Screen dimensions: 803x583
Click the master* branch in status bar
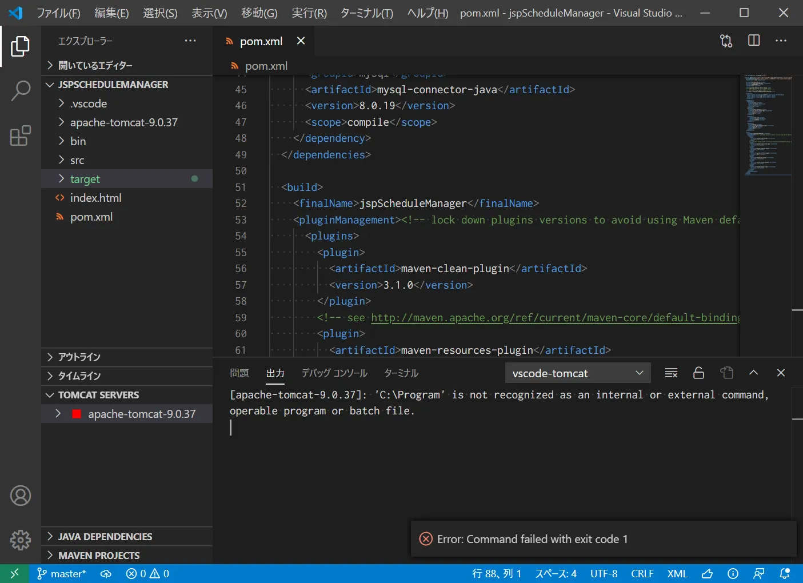point(62,573)
